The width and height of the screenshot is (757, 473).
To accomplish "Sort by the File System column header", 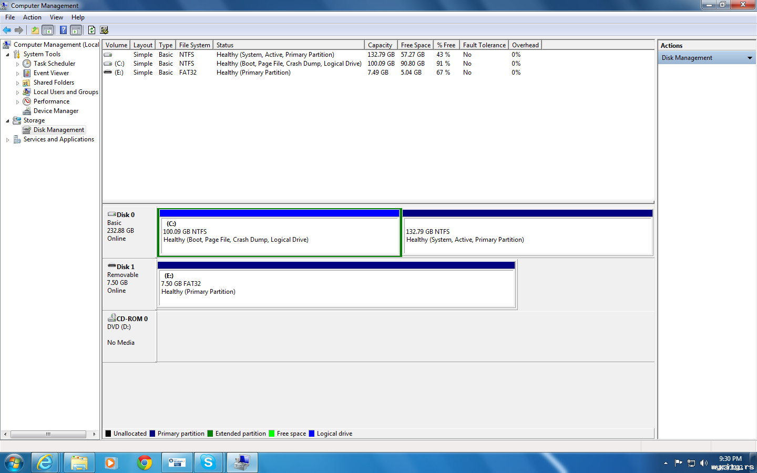I will coord(195,45).
